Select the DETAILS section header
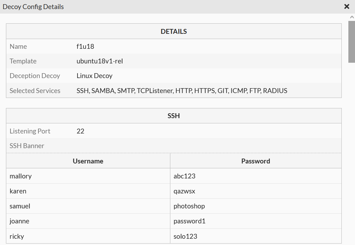This screenshot has width=355, height=245. pos(173,31)
